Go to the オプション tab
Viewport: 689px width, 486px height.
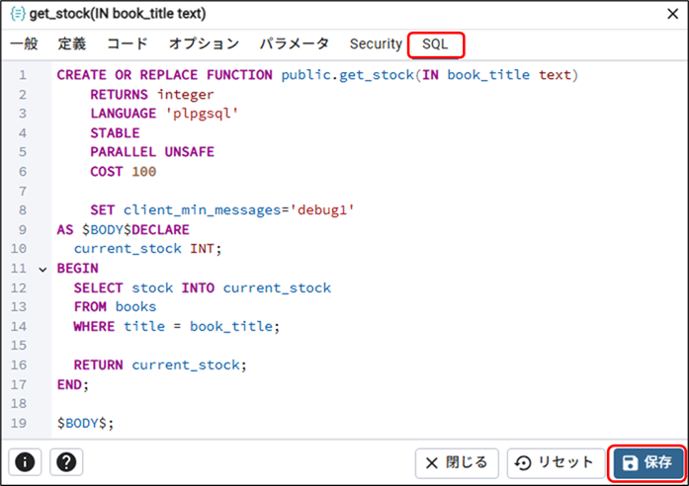coord(204,43)
